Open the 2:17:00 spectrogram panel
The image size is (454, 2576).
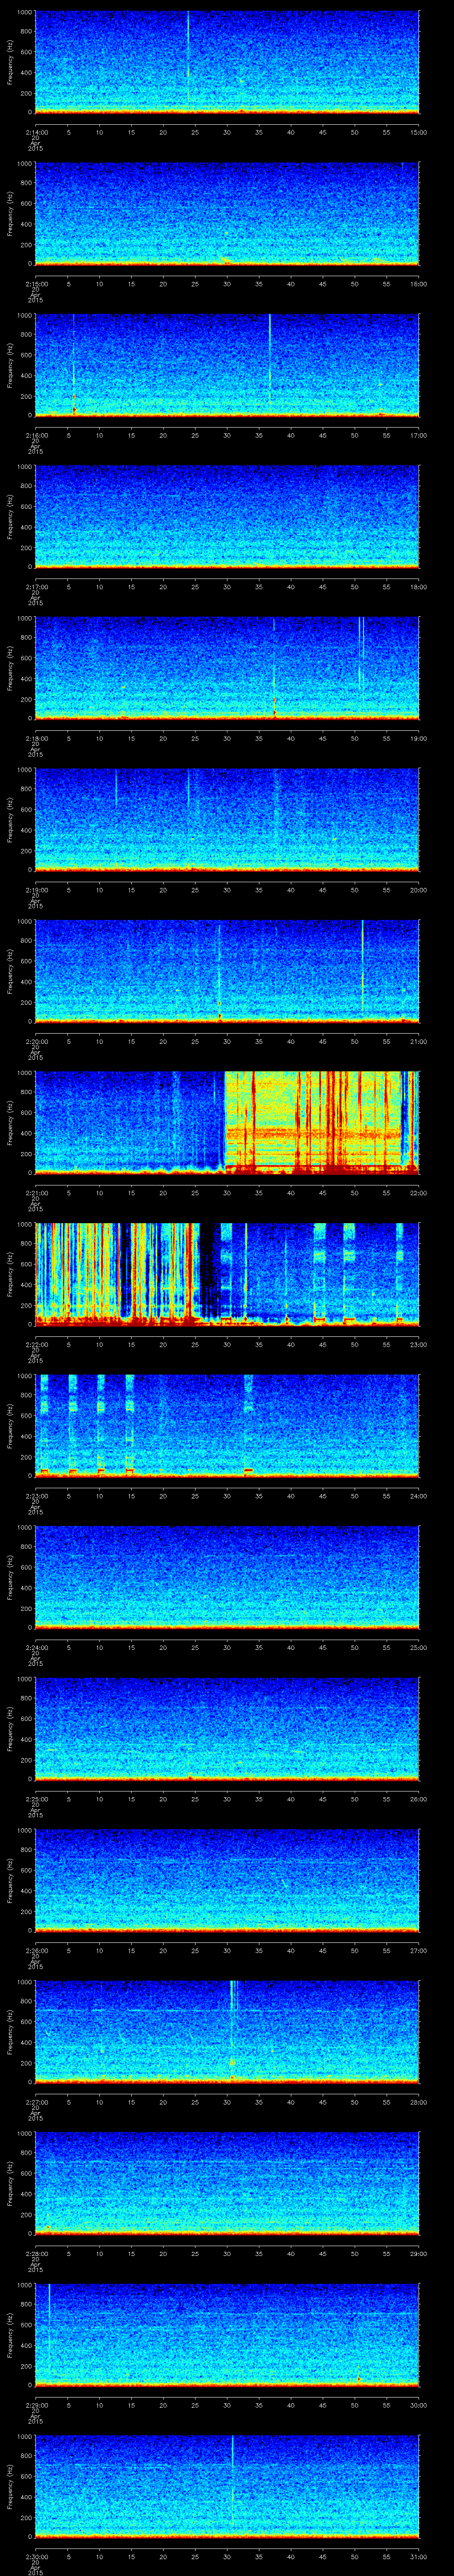click(x=227, y=515)
